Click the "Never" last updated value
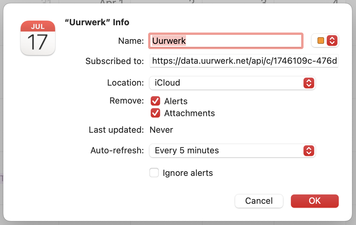Viewport: 356px width, 225px height. pyautogui.click(x=161, y=130)
